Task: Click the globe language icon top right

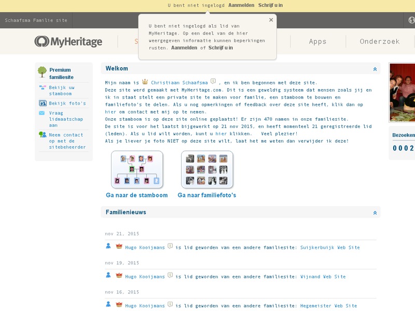Action: [x=410, y=21]
